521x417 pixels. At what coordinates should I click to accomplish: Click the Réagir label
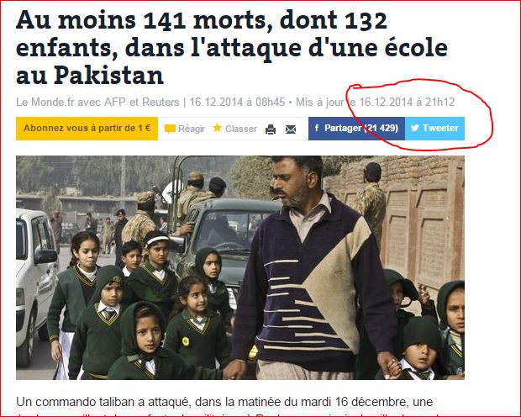pyautogui.click(x=192, y=129)
